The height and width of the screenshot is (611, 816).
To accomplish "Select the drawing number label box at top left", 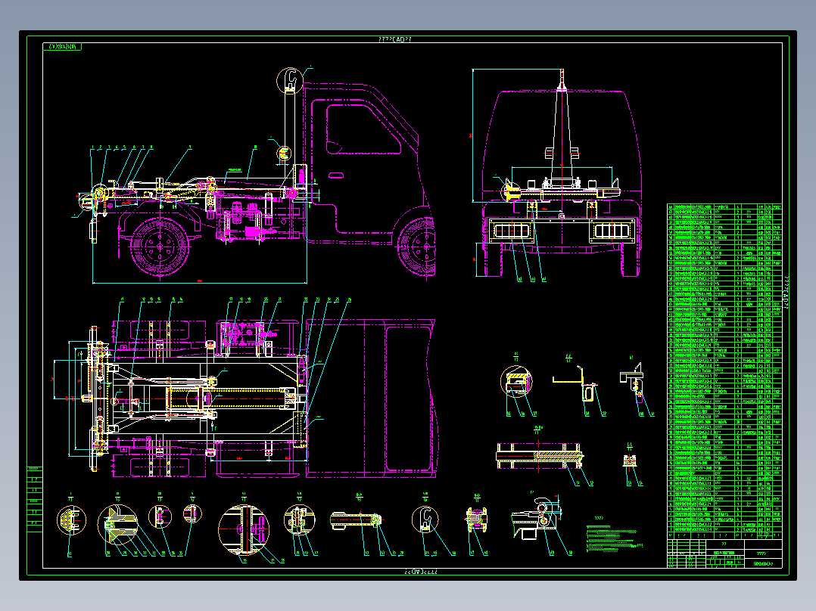I will 62,47.
